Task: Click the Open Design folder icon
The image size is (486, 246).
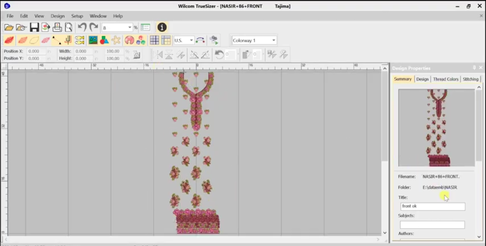Action: pos(9,27)
